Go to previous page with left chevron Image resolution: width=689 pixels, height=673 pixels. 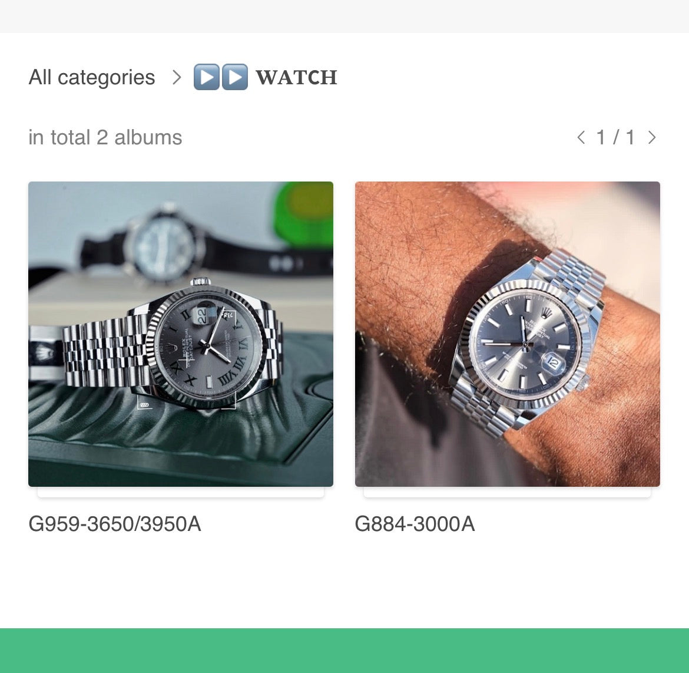581,137
